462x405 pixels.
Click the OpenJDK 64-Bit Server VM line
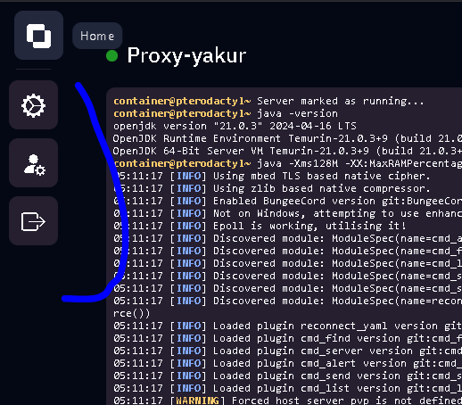(x=287, y=151)
